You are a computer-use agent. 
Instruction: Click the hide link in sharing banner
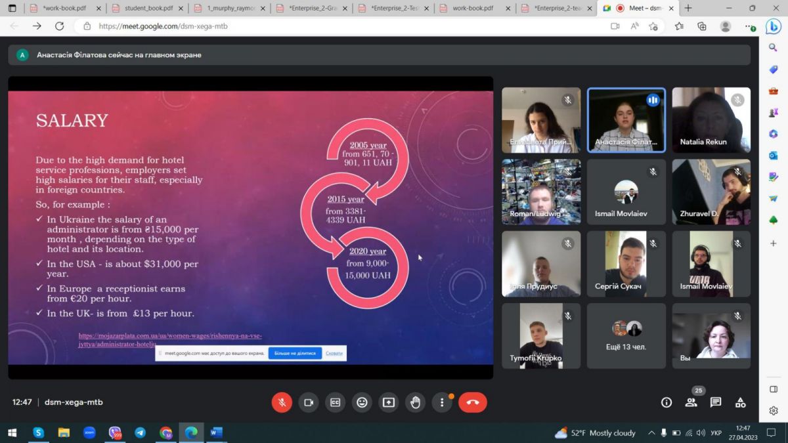(334, 353)
